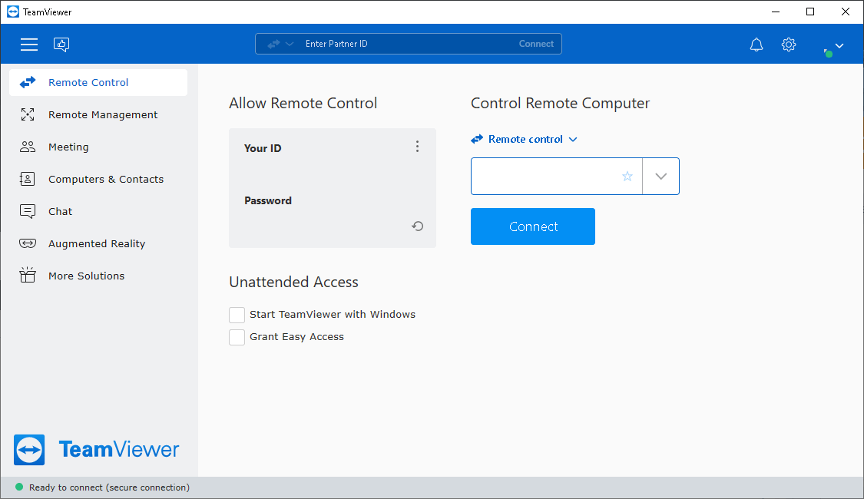This screenshot has height=499, width=864.
Task: Toggle Start TeamViewer with Windows checkbox
Action: pyautogui.click(x=237, y=315)
